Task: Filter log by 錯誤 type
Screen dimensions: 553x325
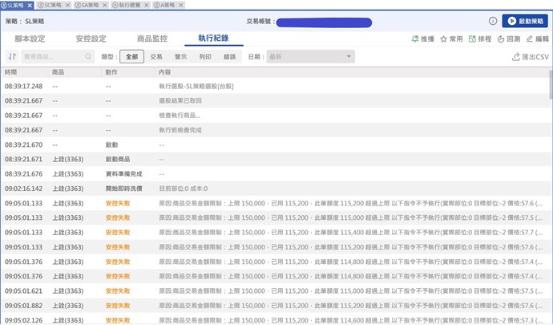Action: tap(230, 56)
